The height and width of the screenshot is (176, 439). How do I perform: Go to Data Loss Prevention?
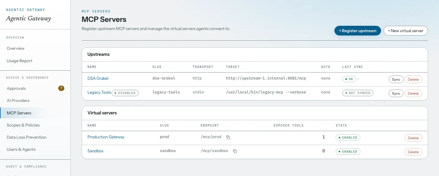point(35,137)
